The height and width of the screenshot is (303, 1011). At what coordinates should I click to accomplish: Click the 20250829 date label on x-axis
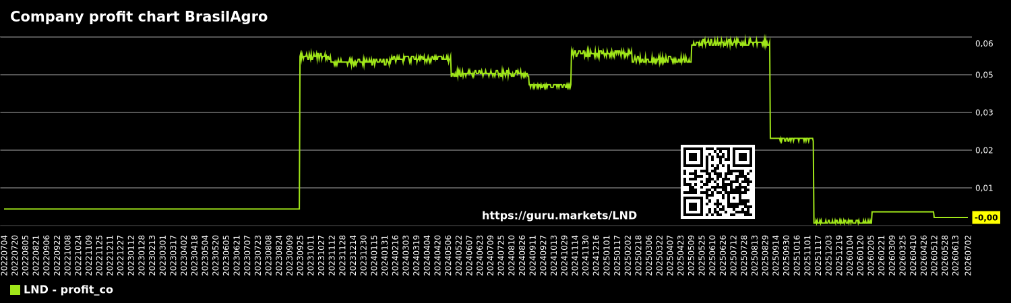click(766, 255)
